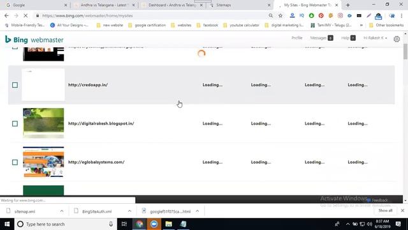The width and height of the screenshot is (408, 230).
Task: Open the http://credoapp.in/ site link
Action: pyautogui.click(x=88, y=85)
